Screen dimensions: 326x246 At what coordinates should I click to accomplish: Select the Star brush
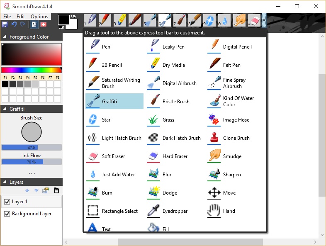coord(114,120)
